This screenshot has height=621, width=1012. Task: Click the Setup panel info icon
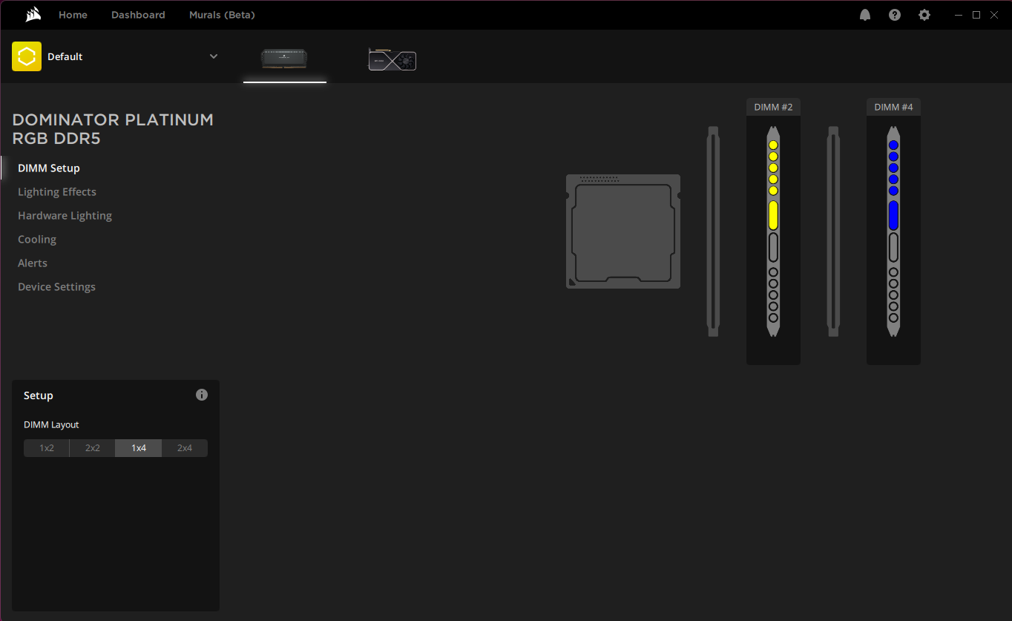pyautogui.click(x=202, y=395)
